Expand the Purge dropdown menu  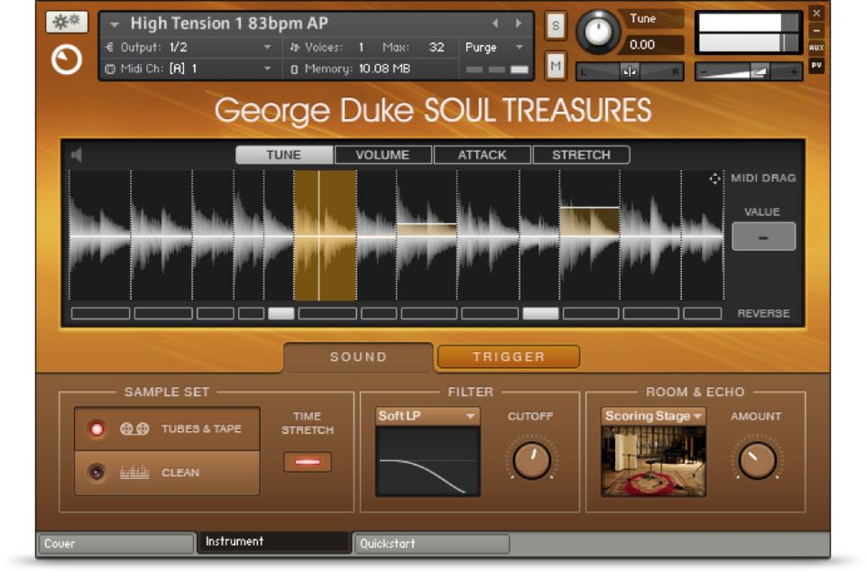click(x=494, y=47)
